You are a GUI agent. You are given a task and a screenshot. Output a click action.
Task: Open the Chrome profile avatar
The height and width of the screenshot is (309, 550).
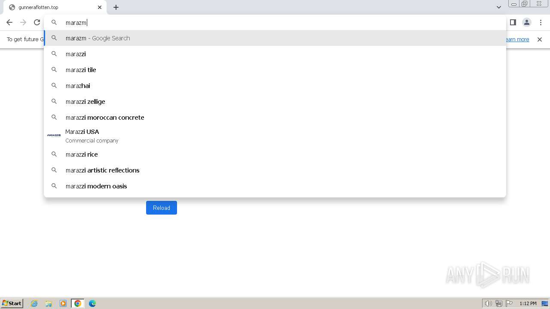527,22
